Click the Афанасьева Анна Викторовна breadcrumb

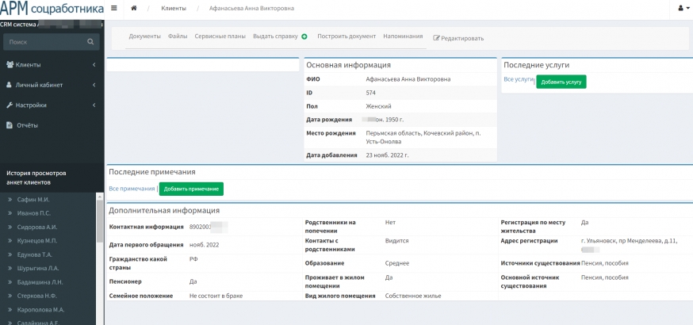[x=251, y=9]
